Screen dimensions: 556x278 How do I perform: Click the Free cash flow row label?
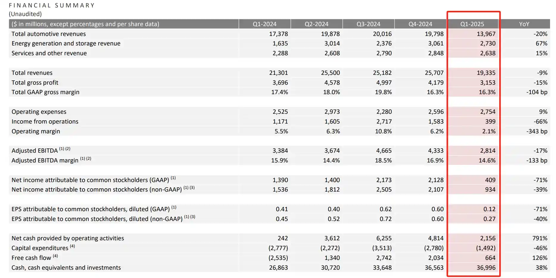click(31, 258)
